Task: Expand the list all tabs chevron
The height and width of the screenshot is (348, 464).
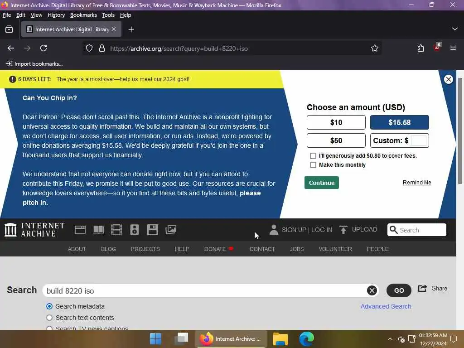Action: [455, 29]
